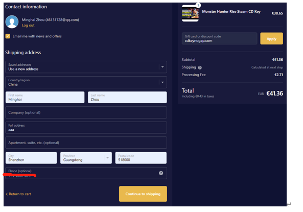Click the Log out link
The height and width of the screenshot is (212, 303).
point(28,26)
